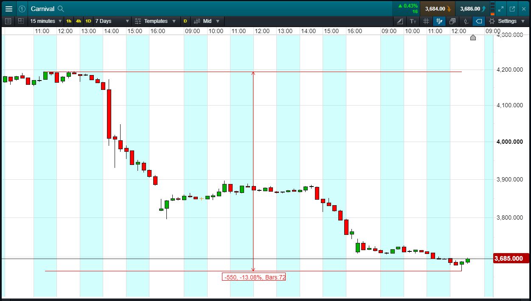Screen dimensions: 531x301
Task: Click the sentiment bar indicator
Action: point(492,8)
